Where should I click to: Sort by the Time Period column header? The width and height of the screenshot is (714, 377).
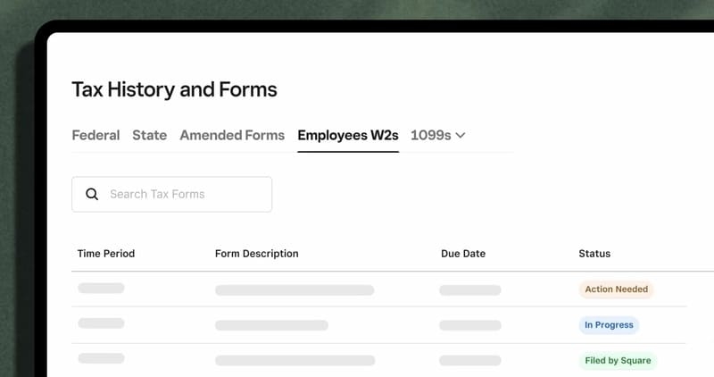point(106,254)
